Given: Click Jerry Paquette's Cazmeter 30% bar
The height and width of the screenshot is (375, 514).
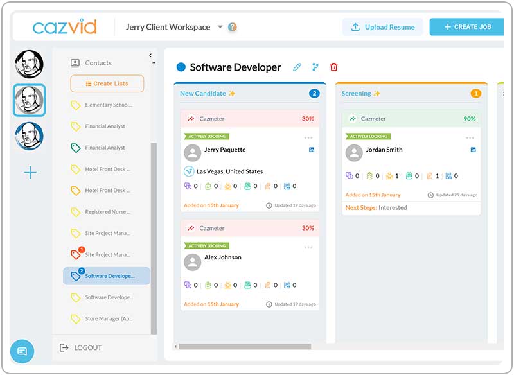Looking at the screenshot, I should (250, 119).
